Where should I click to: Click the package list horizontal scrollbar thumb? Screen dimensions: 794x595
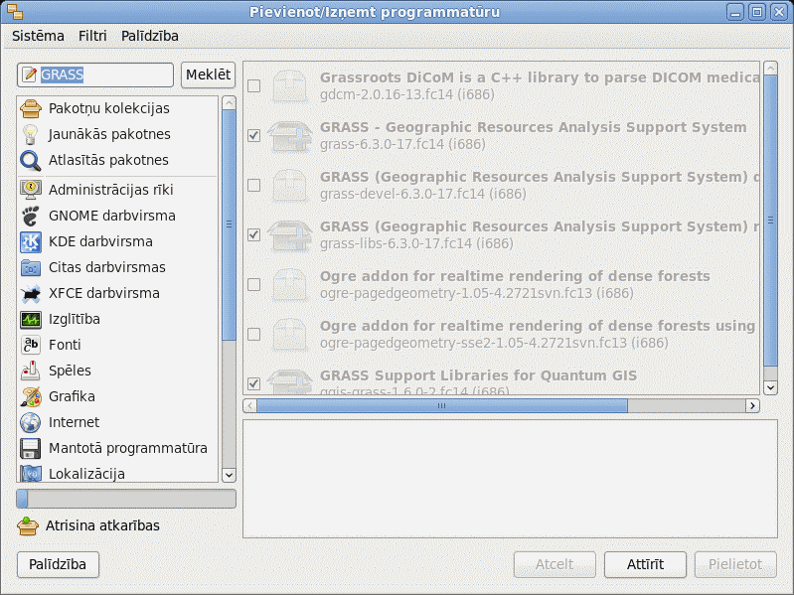442,406
